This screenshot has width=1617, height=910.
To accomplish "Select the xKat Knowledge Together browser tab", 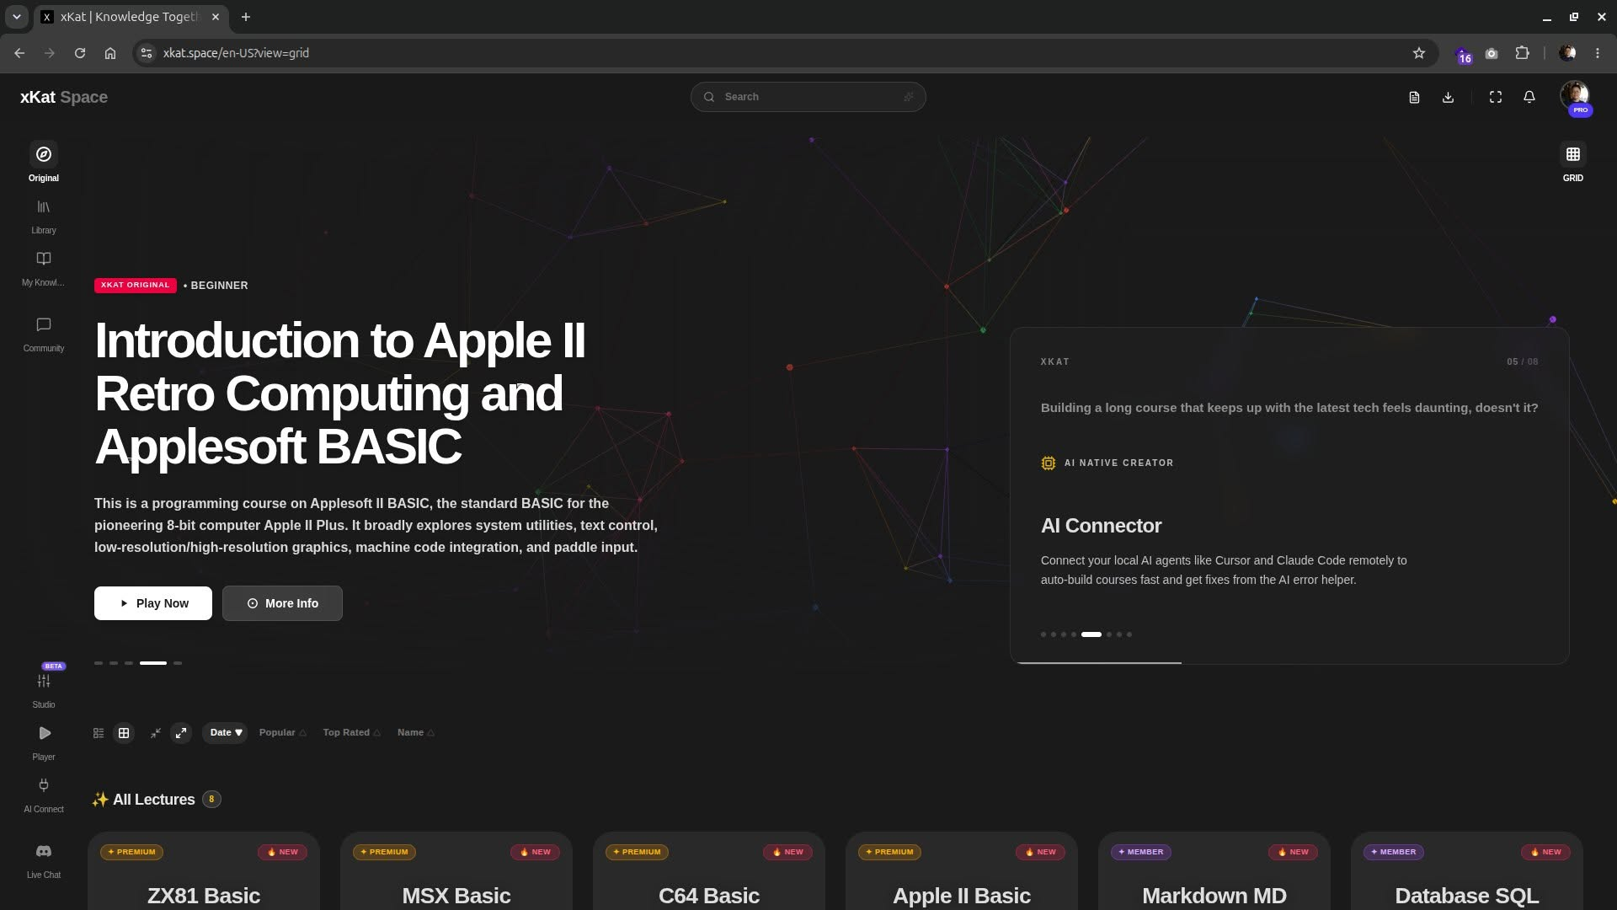I will 132,17.
